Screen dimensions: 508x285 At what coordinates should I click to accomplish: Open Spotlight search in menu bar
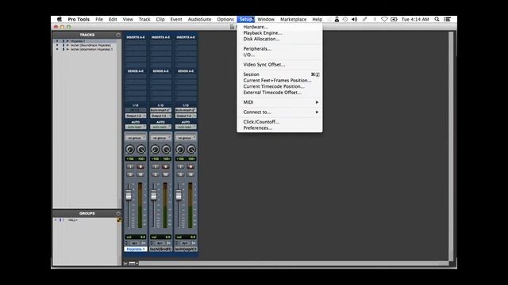[x=437, y=19]
